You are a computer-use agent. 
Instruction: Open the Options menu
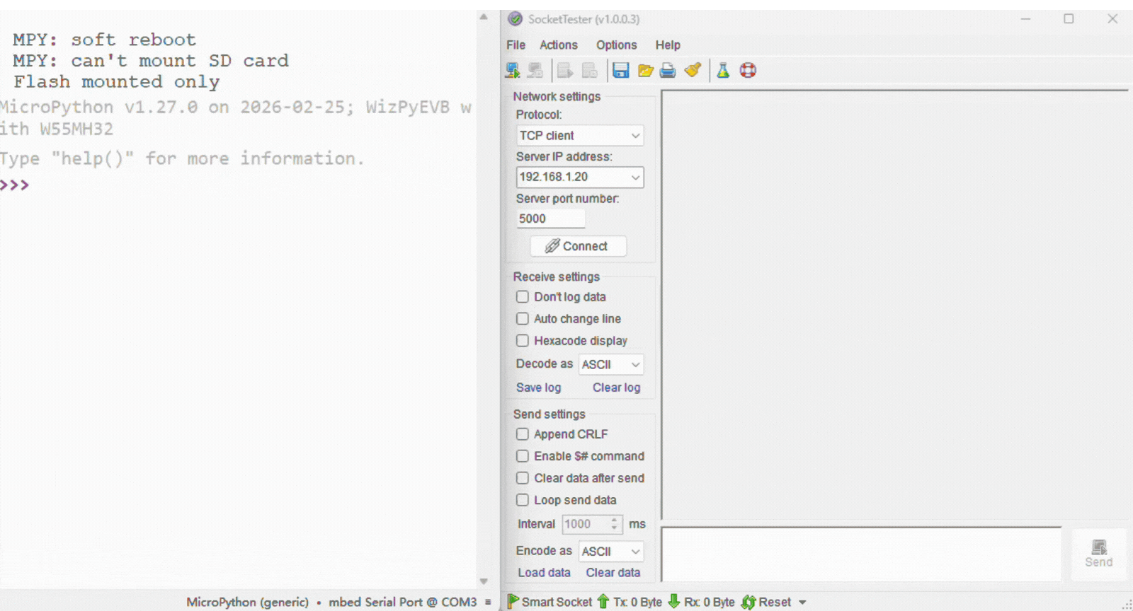point(616,45)
